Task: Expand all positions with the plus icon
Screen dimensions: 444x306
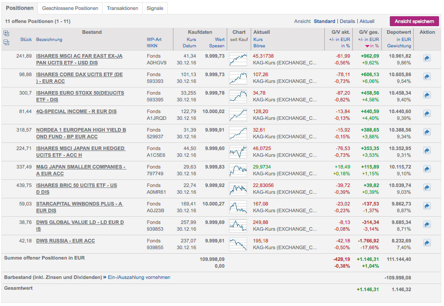Action: (6, 33)
